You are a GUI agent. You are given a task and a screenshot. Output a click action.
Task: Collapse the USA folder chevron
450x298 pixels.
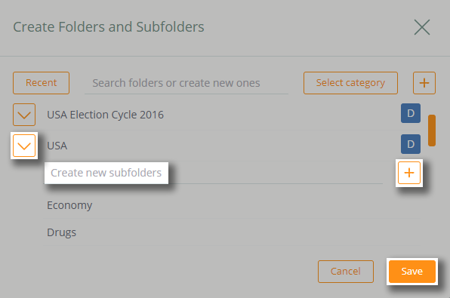(24, 146)
